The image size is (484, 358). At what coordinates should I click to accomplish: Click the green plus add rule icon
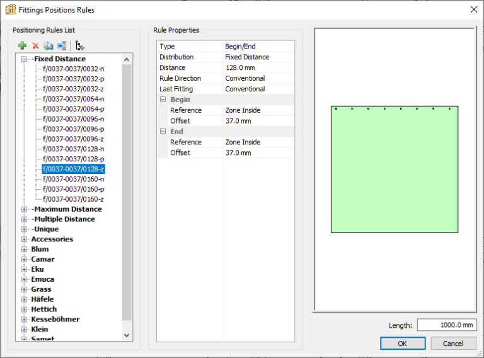click(22, 45)
